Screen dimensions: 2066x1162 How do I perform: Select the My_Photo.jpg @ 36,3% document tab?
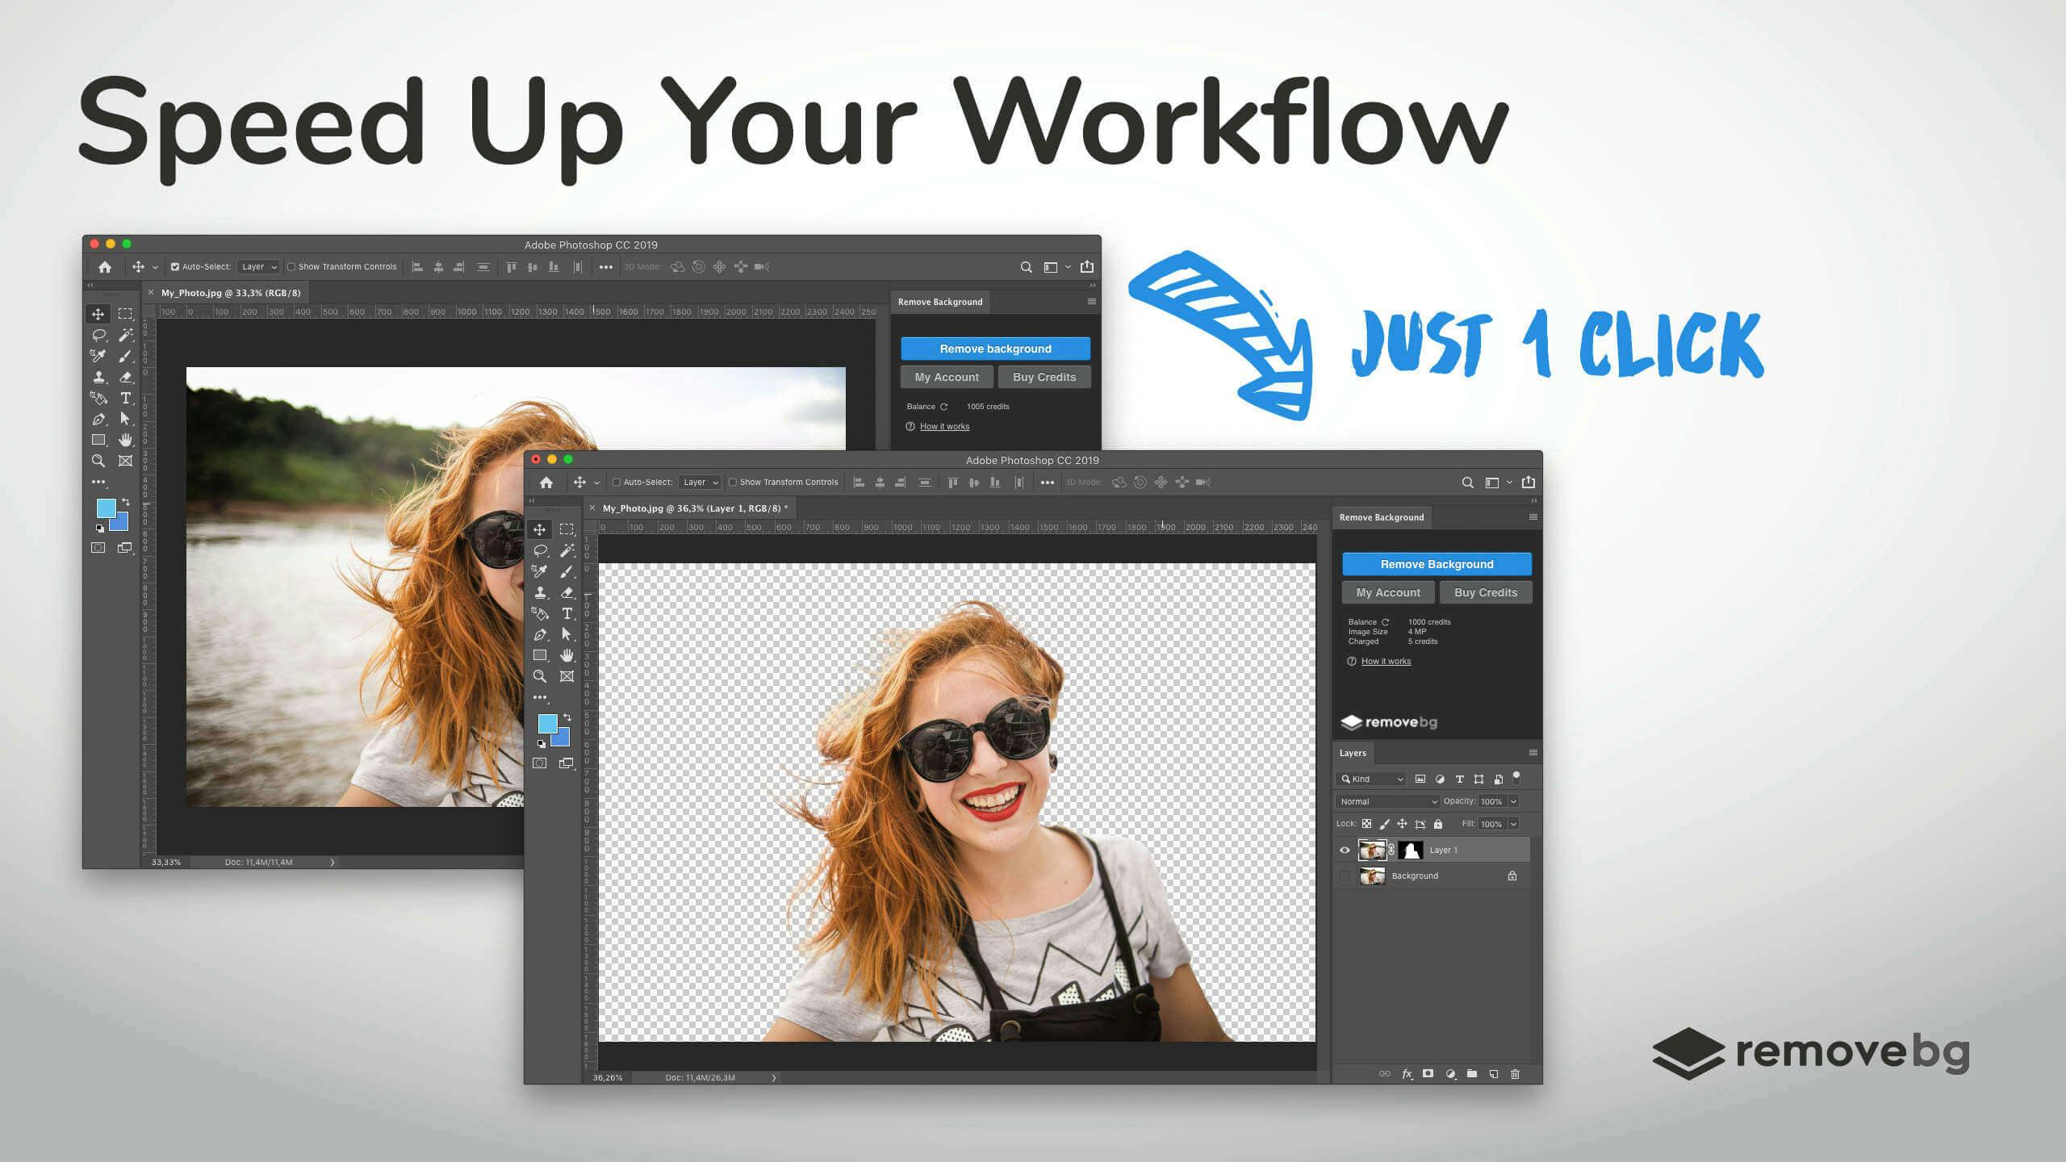(691, 508)
